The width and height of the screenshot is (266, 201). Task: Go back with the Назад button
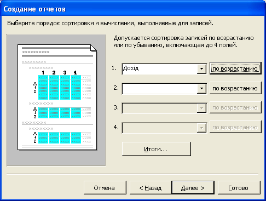click(x=151, y=188)
